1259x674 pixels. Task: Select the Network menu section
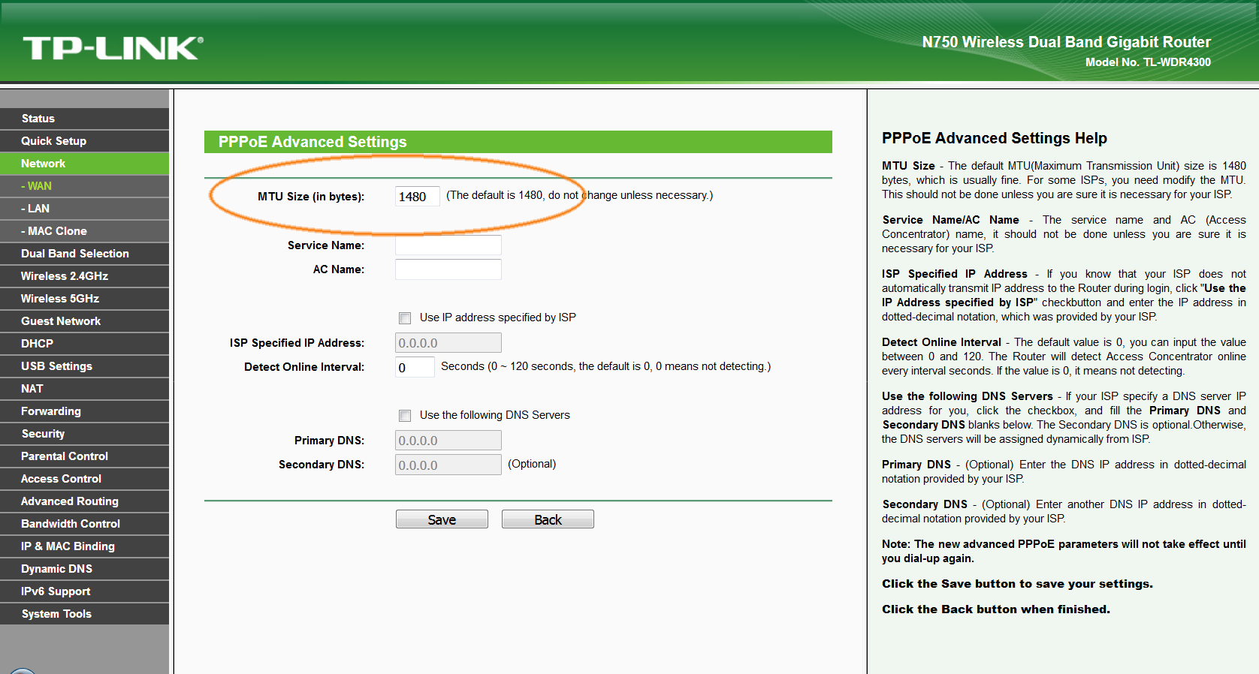tap(84, 164)
